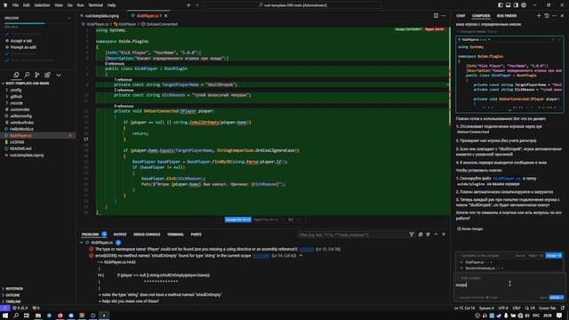Toggle the secondary sidebar layout icon
569x320 pixels.
coord(516,5)
